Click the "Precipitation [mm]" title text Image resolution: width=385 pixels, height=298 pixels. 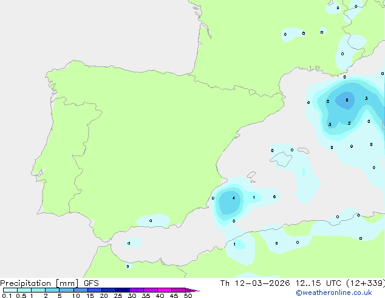[39, 283]
